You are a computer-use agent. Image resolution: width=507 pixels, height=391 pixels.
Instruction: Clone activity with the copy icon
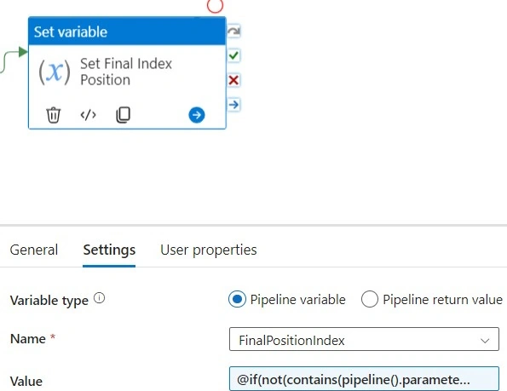click(x=123, y=115)
